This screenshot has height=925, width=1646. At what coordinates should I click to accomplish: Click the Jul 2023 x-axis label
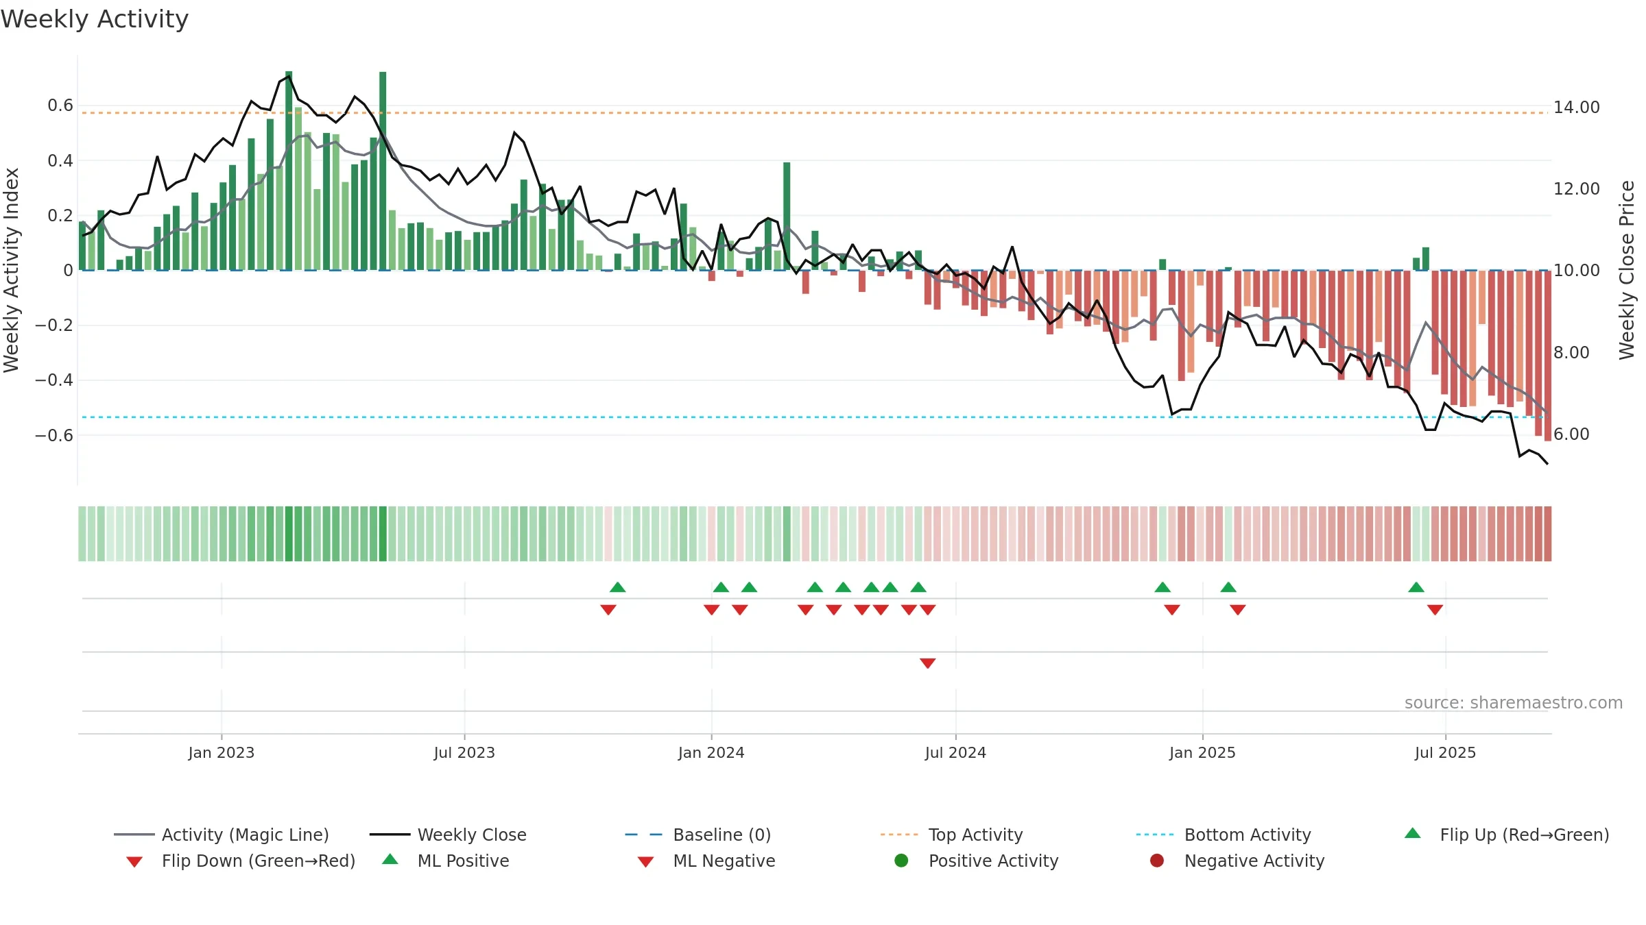(464, 752)
